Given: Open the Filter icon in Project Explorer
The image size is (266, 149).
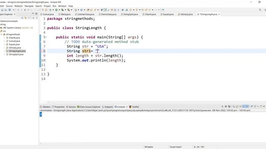Looking at the screenshot, I should point(29,18).
